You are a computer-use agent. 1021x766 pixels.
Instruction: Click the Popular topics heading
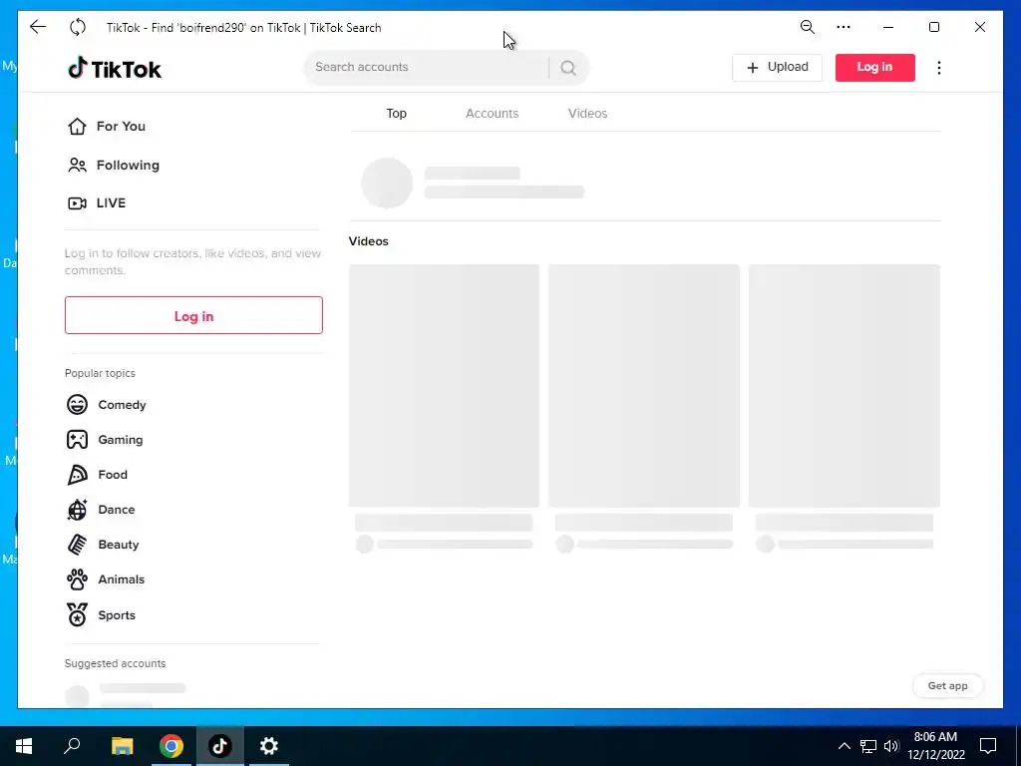click(x=101, y=373)
